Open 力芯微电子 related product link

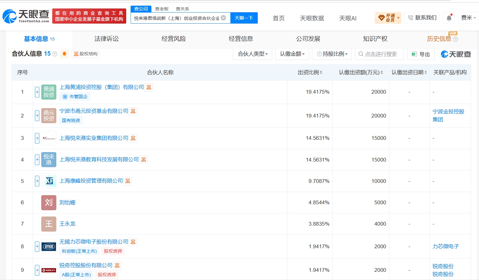(x=446, y=247)
